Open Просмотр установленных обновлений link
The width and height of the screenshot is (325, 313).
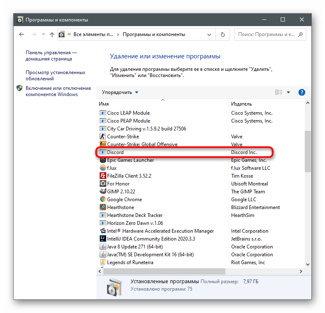point(55,75)
